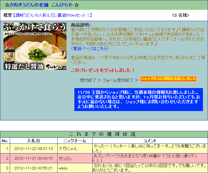
Task: Click the このプレゼントをゲットしました！ message
Action: pos(103,70)
